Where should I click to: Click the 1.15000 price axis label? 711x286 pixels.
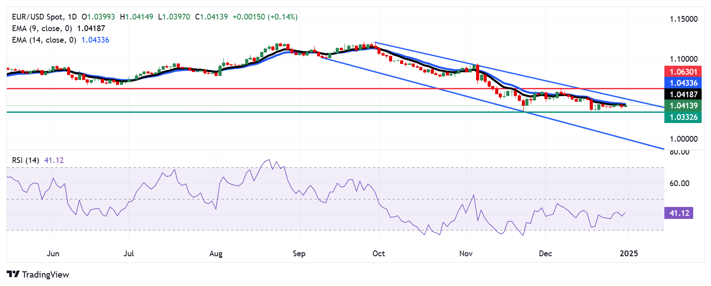tap(683, 19)
